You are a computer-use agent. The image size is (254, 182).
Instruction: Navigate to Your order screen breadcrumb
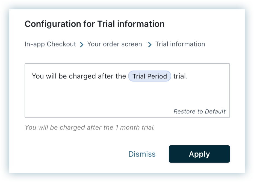tap(114, 44)
